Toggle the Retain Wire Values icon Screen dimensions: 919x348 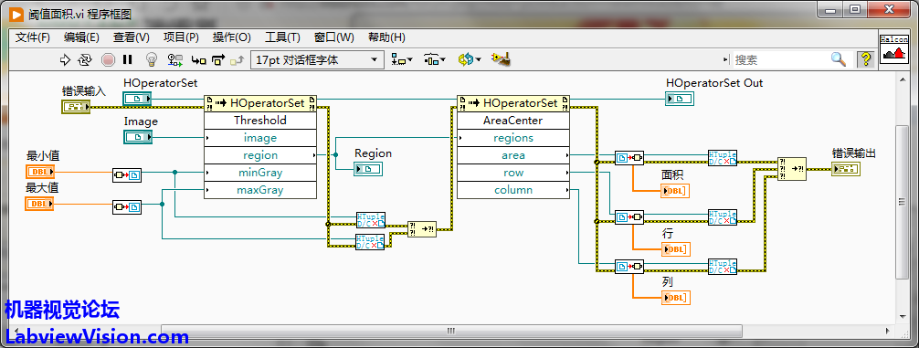[x=175, y=59]
